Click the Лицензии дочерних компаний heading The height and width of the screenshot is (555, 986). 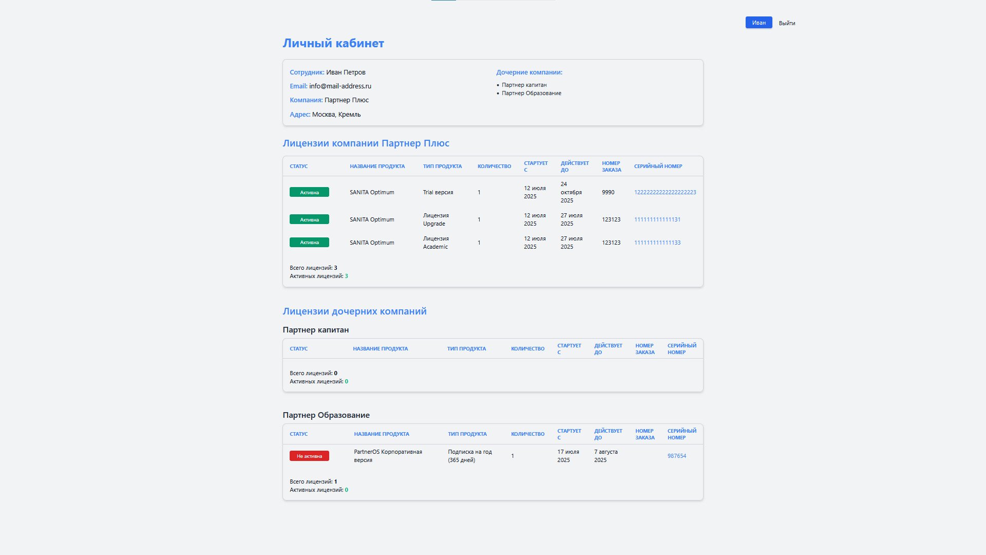point(354,311)
